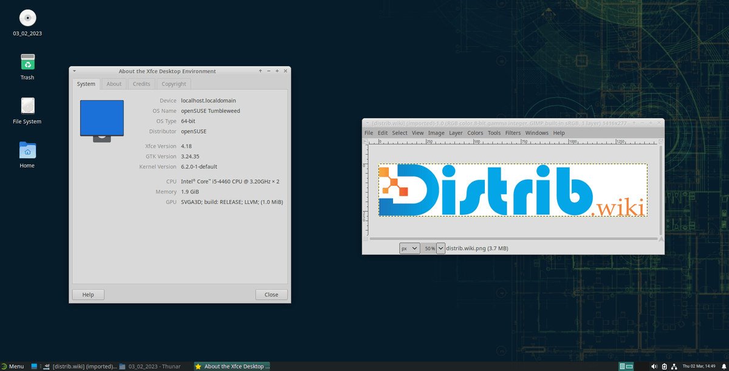Click the power manager battery icon
Screen dimensions: 729x371
pyautogui.click(x=665, y=366)
